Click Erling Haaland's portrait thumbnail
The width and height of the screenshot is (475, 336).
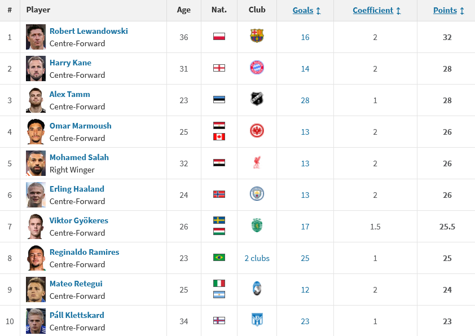pos(36,194)
